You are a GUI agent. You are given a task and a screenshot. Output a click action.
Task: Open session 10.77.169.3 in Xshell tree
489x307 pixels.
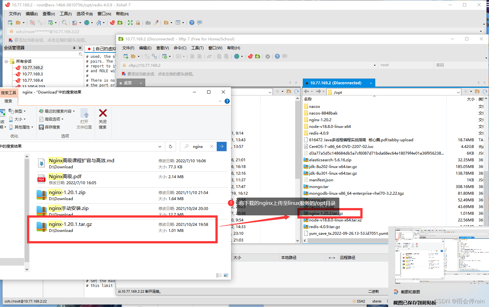(x=32, y=74)
